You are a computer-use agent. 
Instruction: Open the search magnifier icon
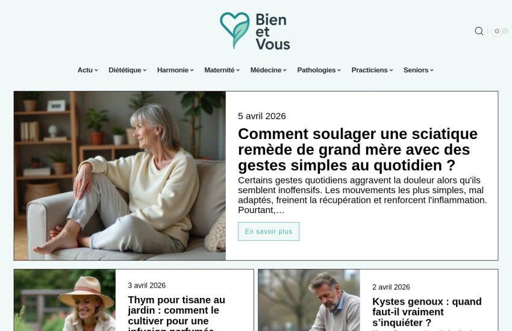(479, 31)
